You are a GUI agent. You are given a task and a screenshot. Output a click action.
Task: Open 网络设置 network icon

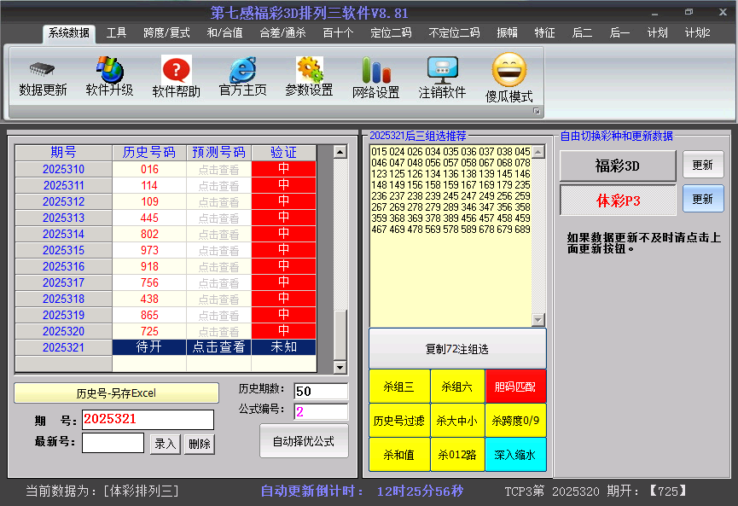[x=375, y=71]
